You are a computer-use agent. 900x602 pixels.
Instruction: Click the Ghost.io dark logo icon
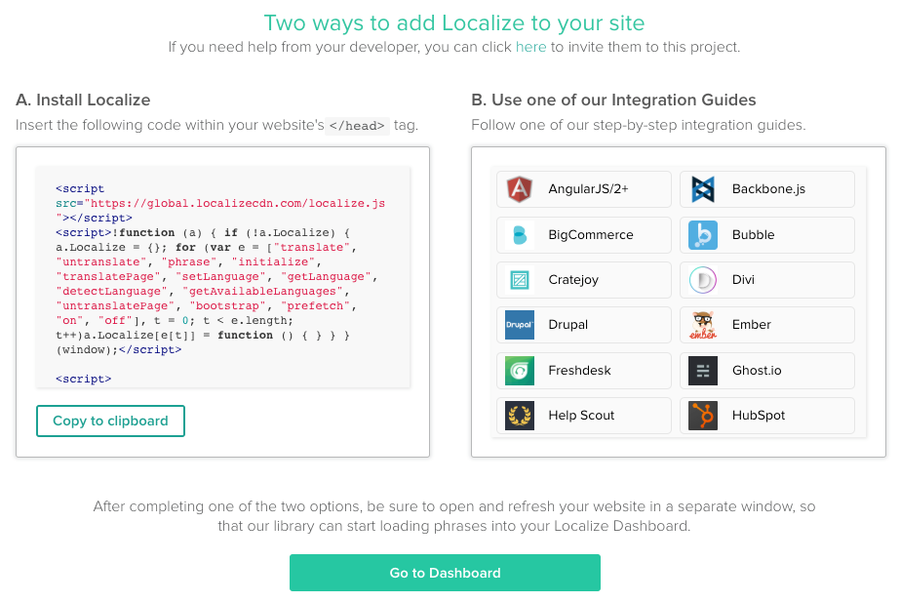pyautogui.click(x=703, y=371)
